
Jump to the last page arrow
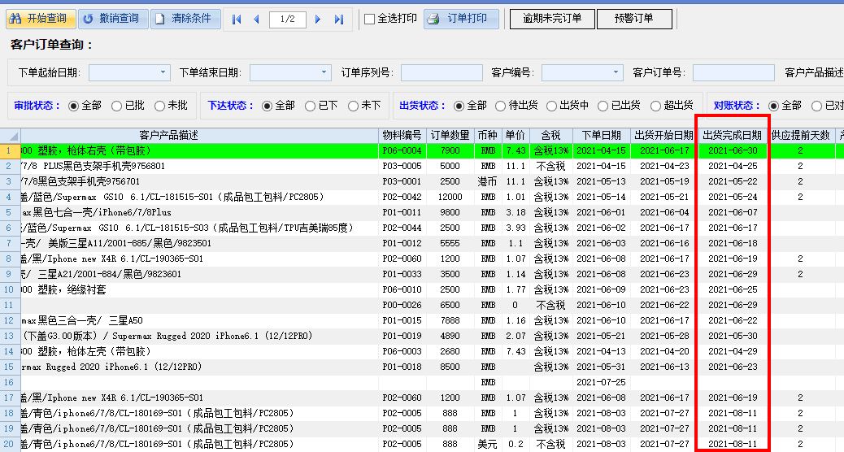tap(339, 20)
